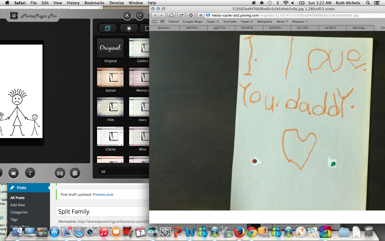Open the Bookmarks menu in menu bar
Image resolution: width=385 pixels, height=241 pixels.
(94, 3)
